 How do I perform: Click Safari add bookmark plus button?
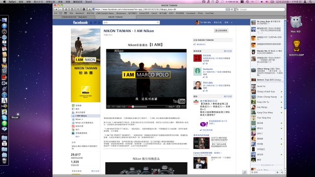pyautogui.click(x=90, y=9)
